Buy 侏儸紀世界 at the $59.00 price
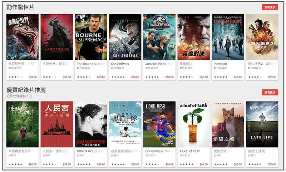 click(x=33, y=77)
